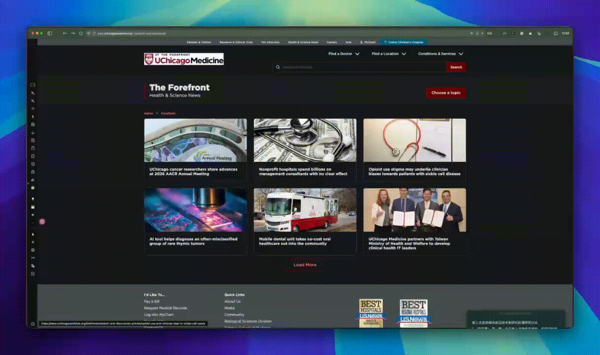The image size is (600, 355).
Task: Toggle the browser sidebar panel icon
Action: pyautogui.click(x=50, y=33)
